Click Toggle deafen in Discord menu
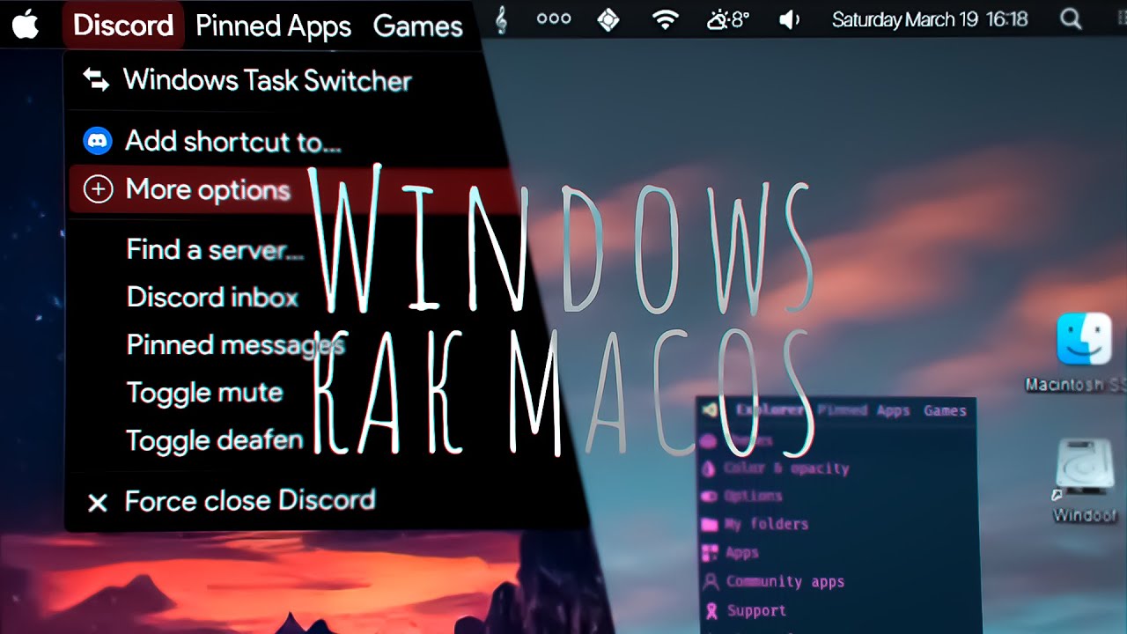The width and height of the screenshot is (1127, 634). click(x=215, y=439)
